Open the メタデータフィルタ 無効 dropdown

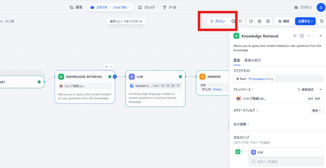(x=316, y=110)
